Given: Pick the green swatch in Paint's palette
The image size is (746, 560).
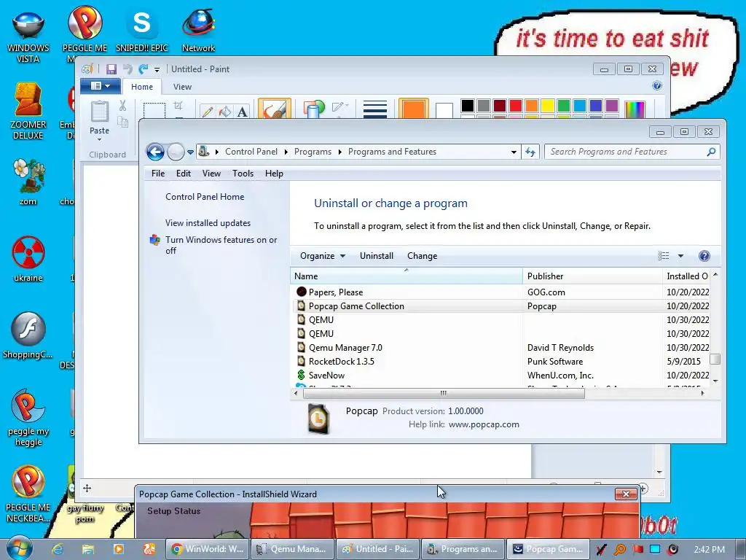Looking at the screenshot, I should (564, 105).
